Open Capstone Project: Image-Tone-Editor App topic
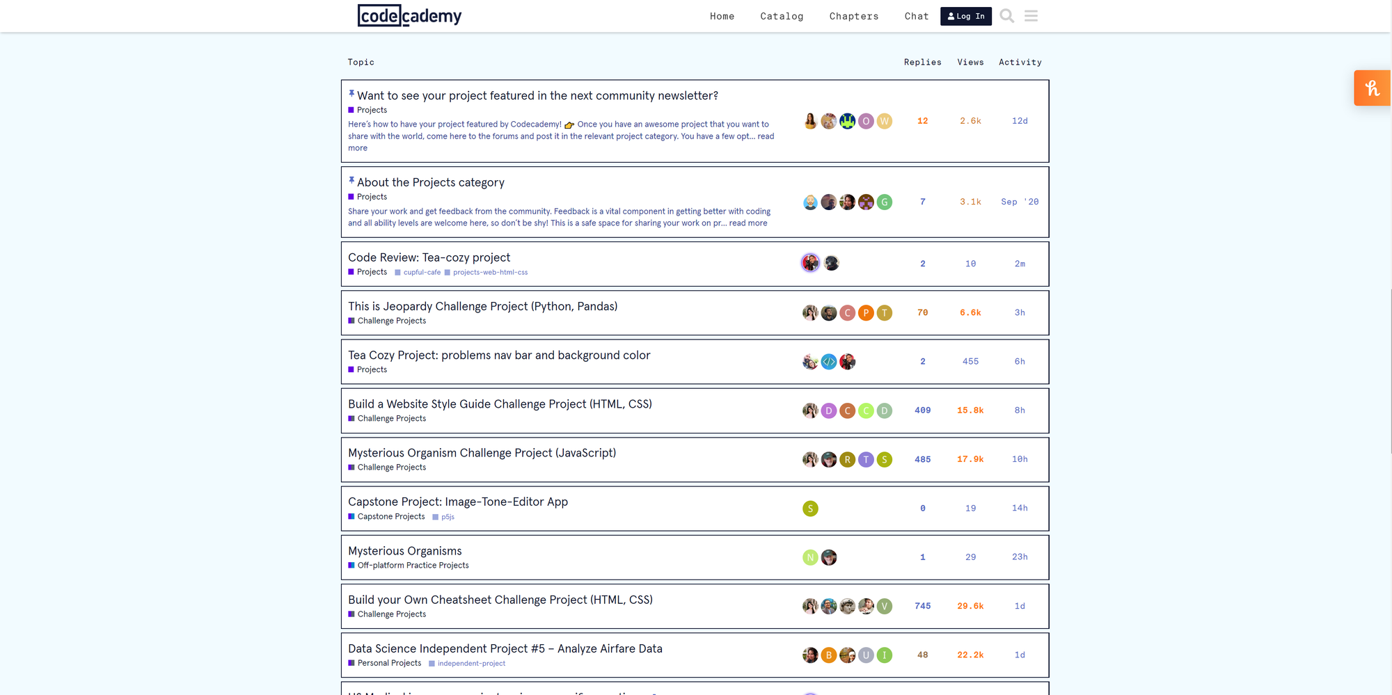The height and width of the screenshot is (695, 1392). click(x=458, y=502)
